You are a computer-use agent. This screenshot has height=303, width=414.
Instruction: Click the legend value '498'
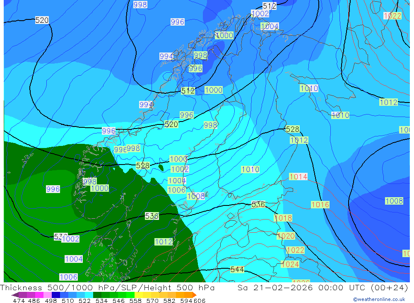(51, 301)
